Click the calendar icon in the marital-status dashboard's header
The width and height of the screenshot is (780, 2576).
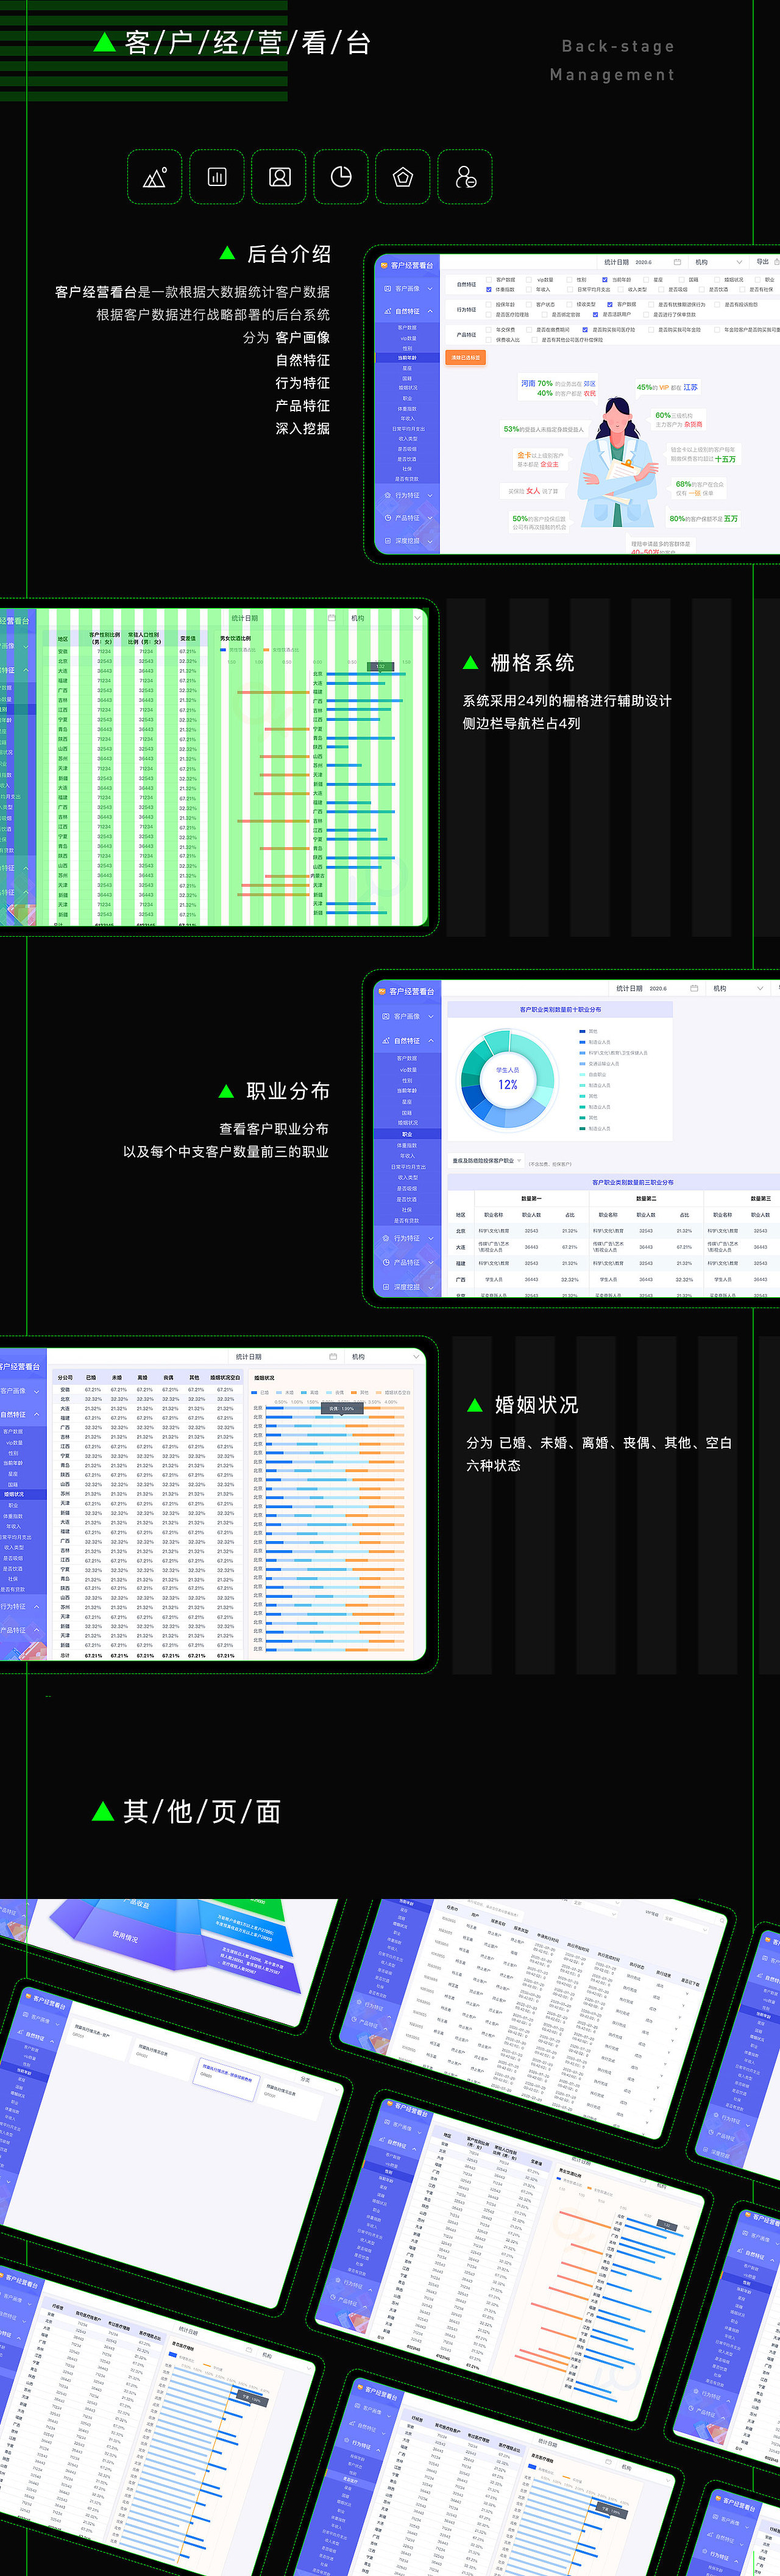333,1357
